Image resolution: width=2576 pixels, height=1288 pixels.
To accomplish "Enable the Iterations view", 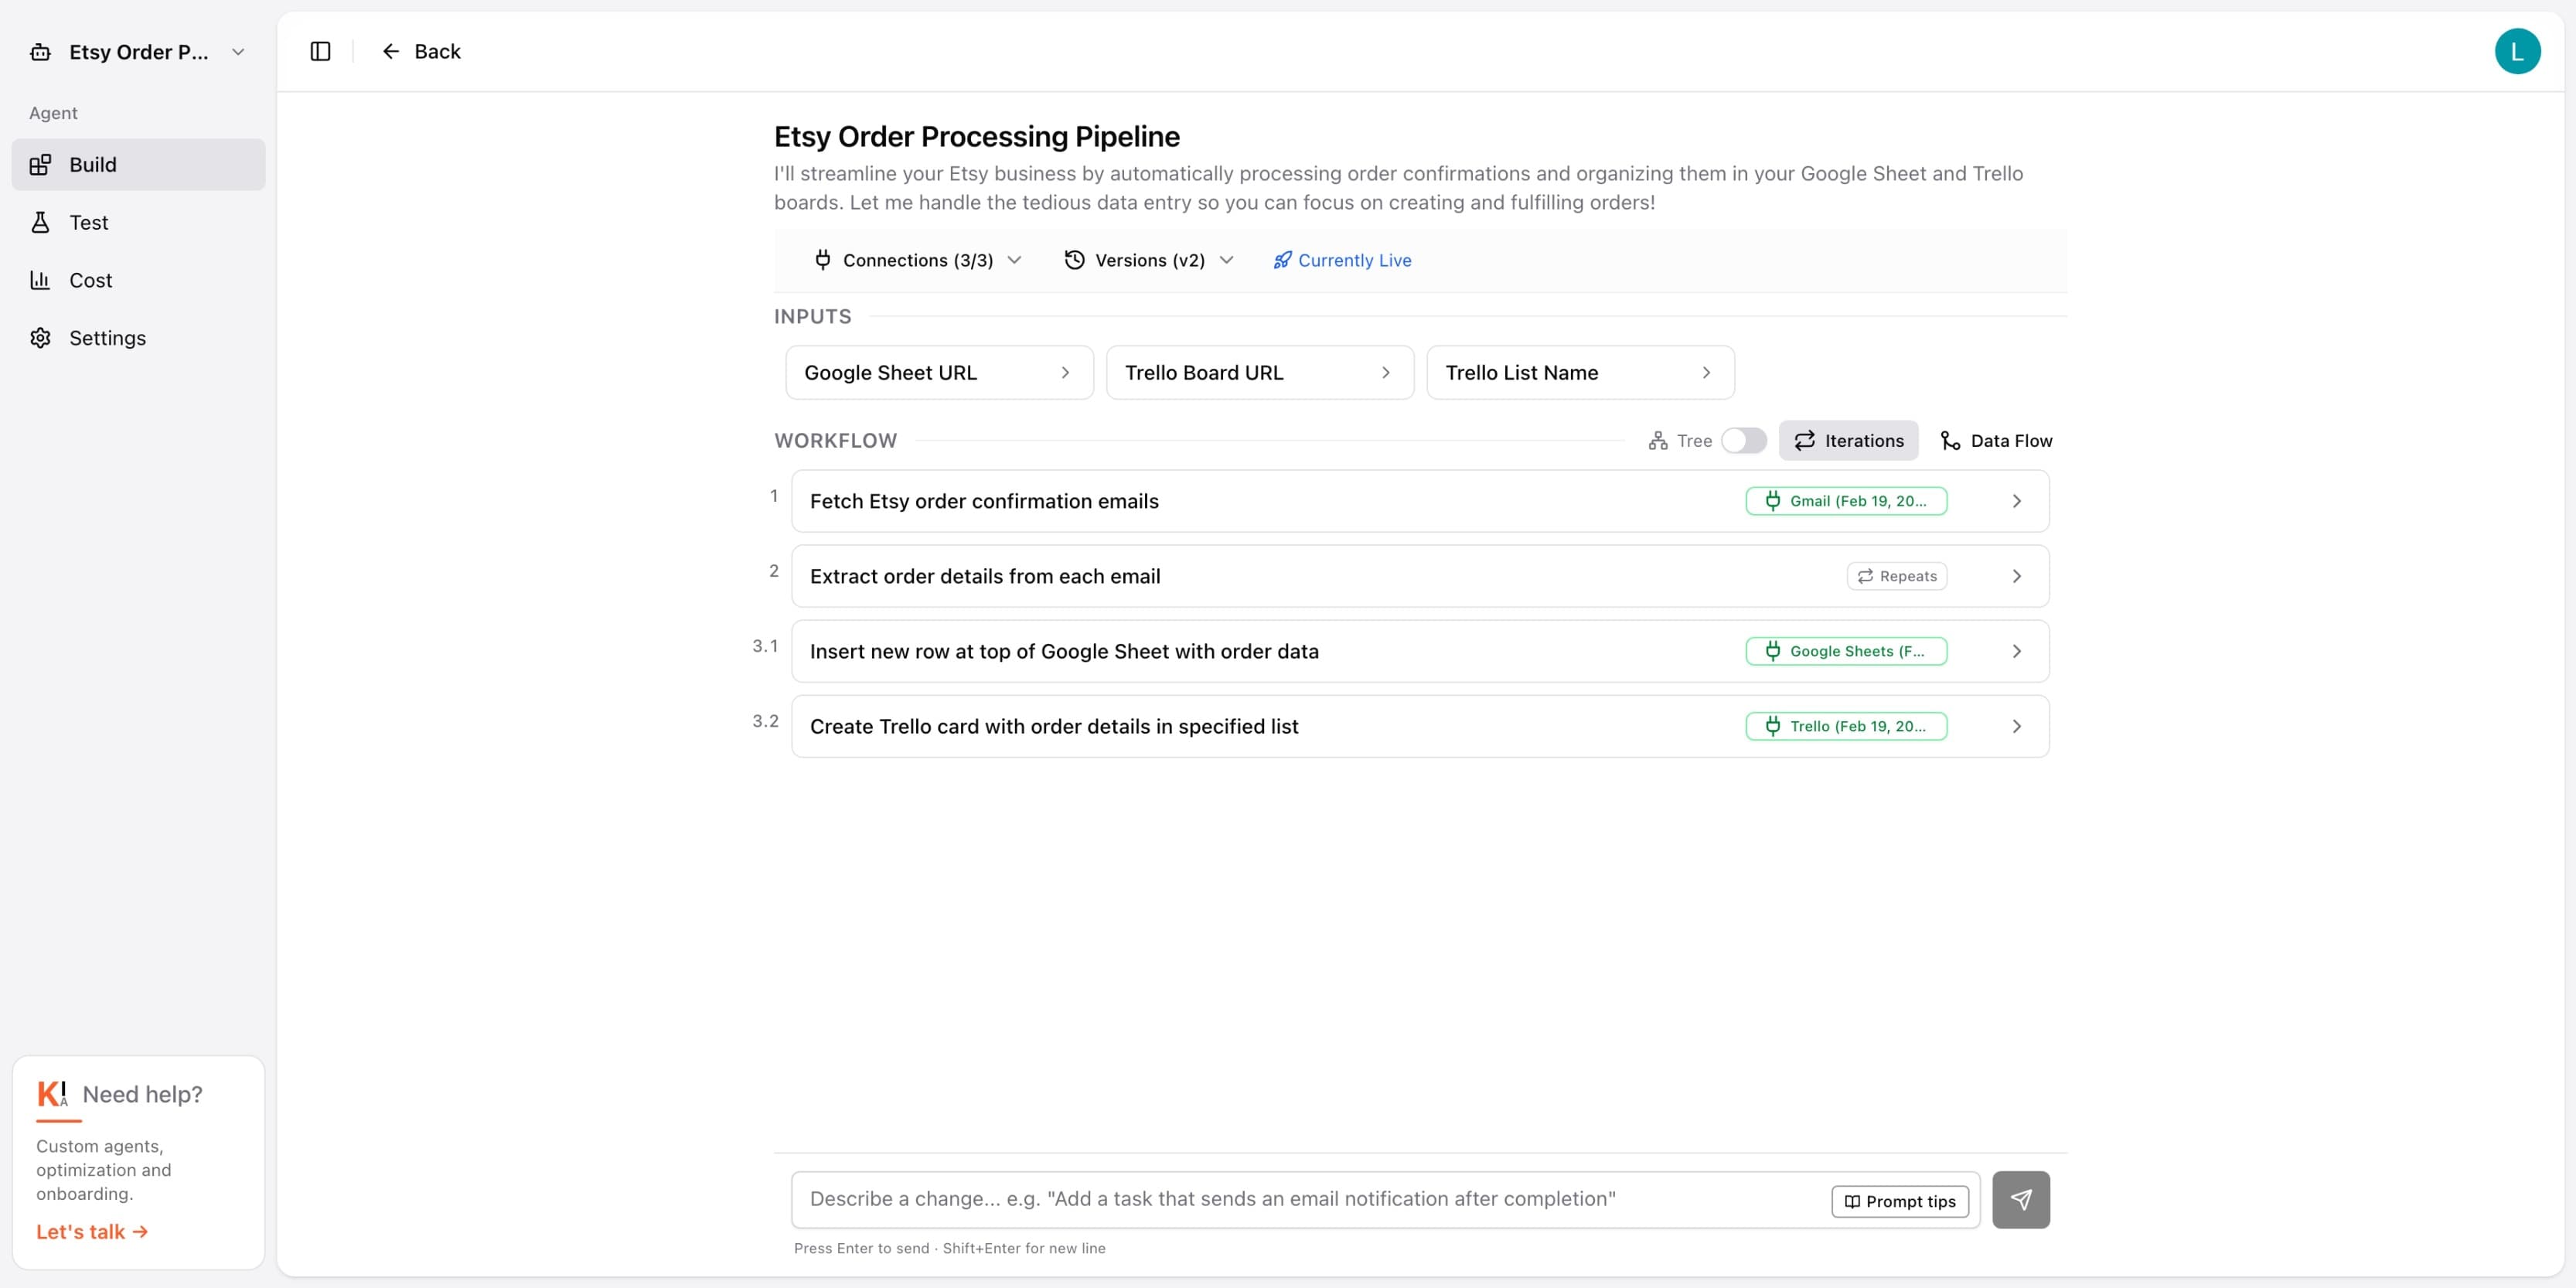I will coord(1848,440).
